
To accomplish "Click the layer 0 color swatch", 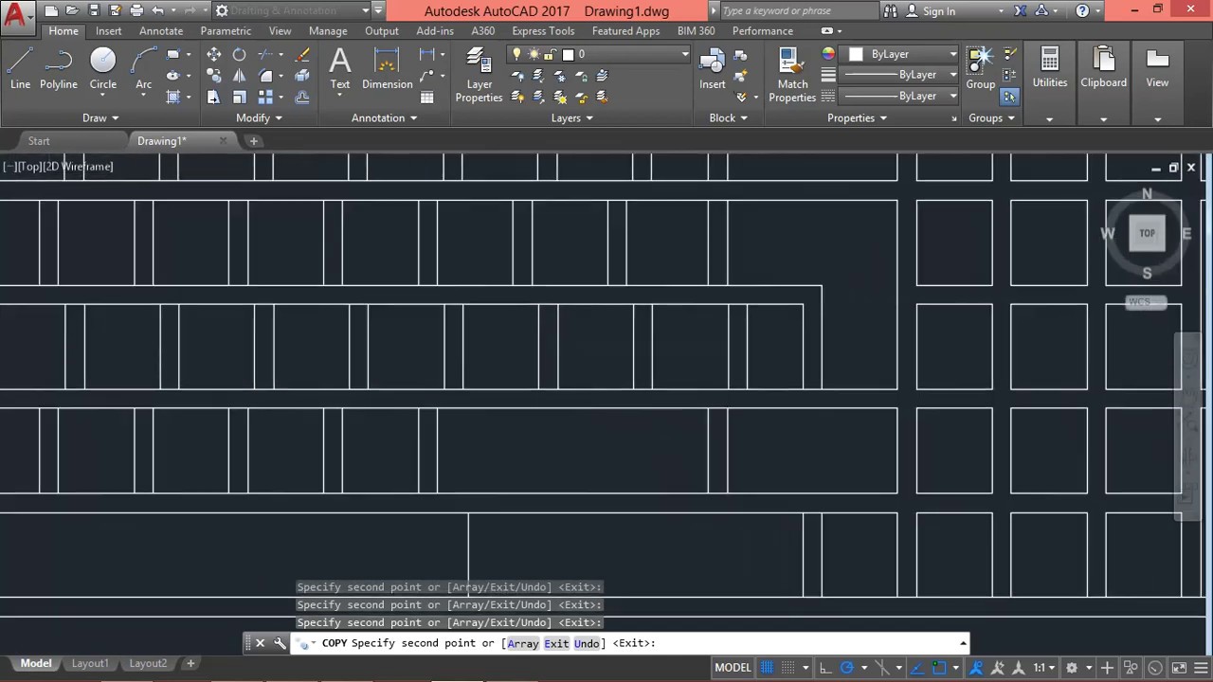I will [569, 54].
